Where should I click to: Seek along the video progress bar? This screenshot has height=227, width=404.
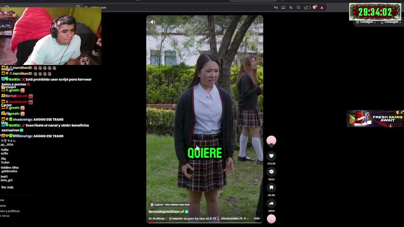tap(205, 223)
